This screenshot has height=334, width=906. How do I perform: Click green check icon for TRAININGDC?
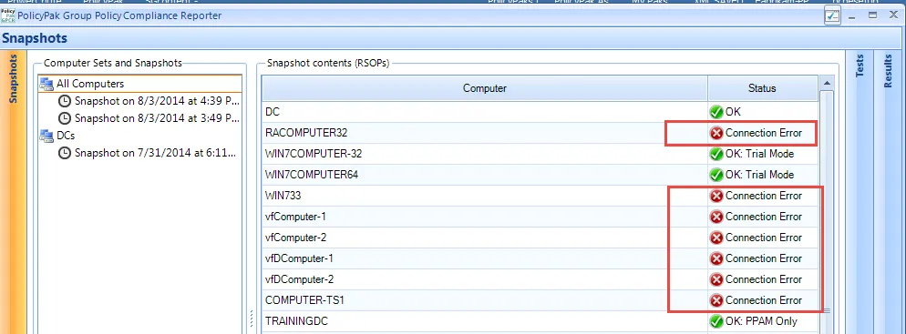(716, 321)
